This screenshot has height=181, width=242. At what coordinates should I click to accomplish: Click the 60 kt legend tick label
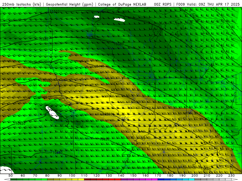(x=23, y=176)
